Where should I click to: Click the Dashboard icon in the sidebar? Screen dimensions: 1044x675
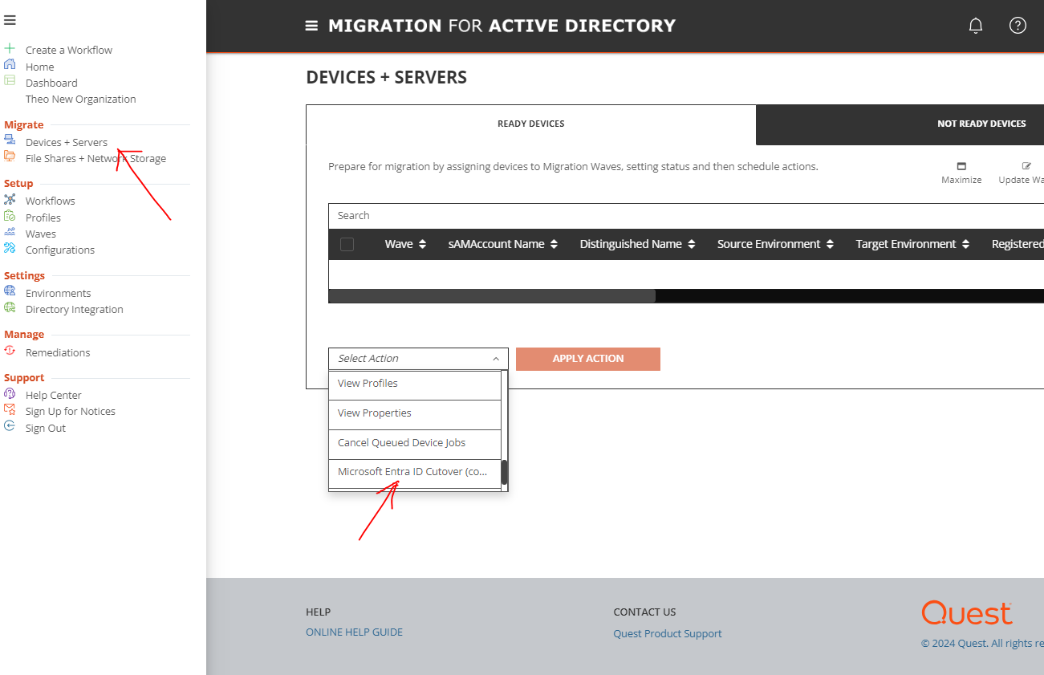[10, 81]
